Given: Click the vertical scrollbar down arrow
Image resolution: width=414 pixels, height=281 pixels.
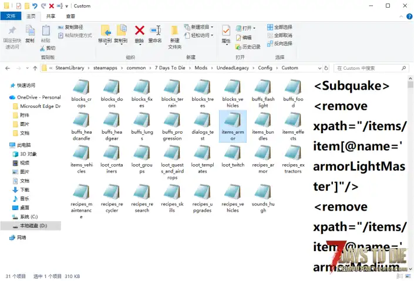Looking at the screenshot, I should coord(410,269).
